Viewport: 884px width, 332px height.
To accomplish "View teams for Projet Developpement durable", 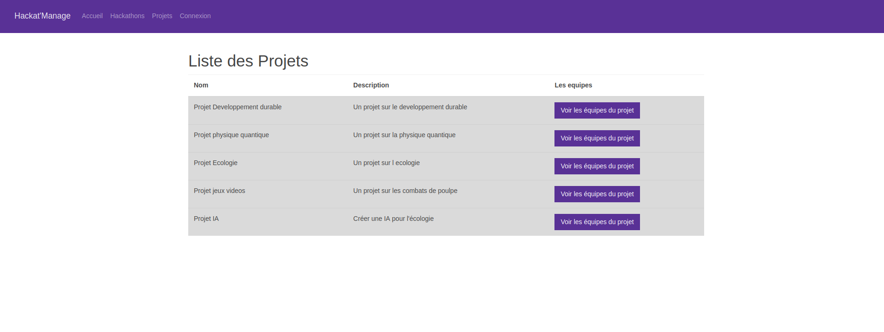I will (597, 110).
